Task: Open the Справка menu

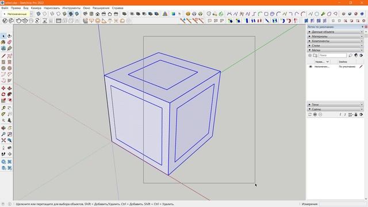Action: (x=117, y=8)
